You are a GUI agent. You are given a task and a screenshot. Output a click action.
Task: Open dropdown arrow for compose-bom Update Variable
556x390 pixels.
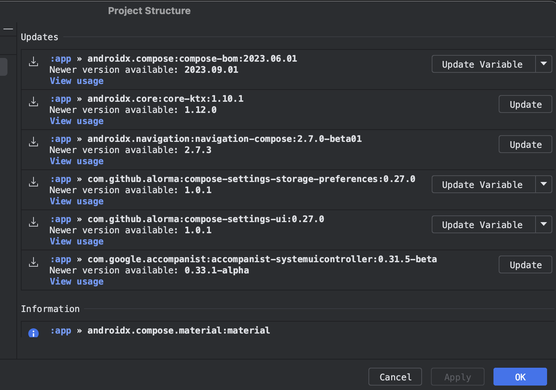(544, 64)
